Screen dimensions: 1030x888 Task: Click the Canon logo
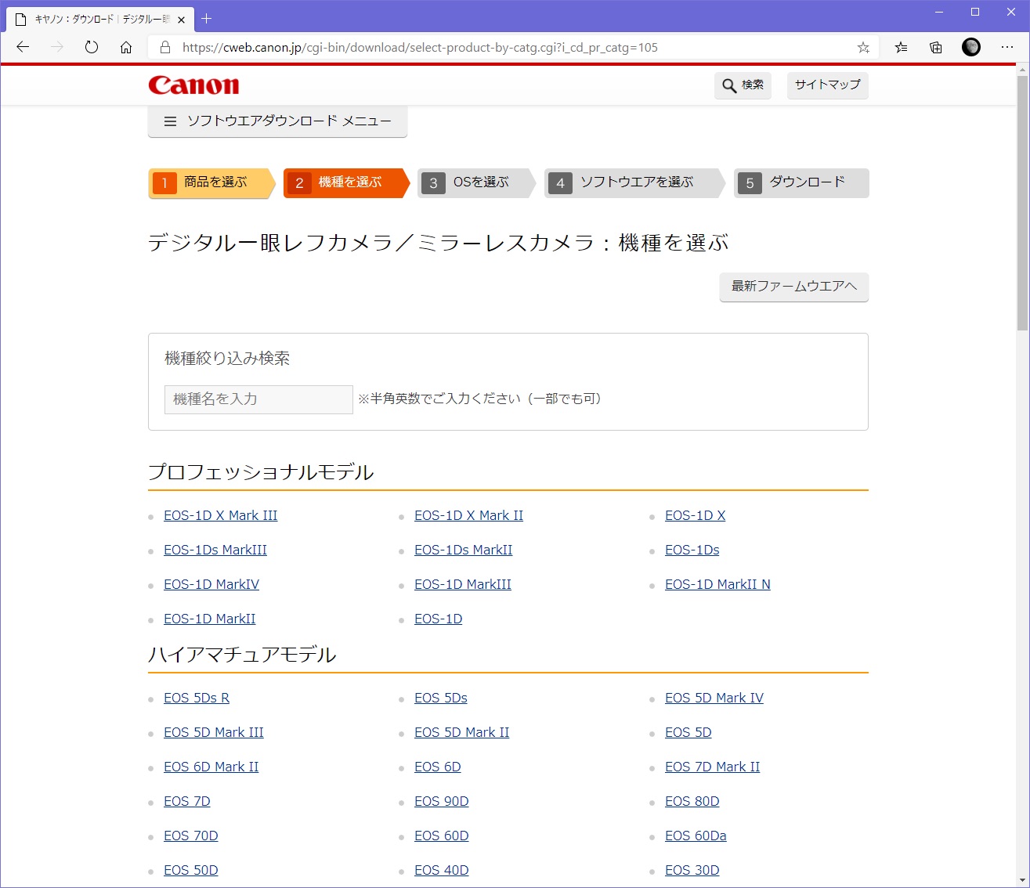(x=193, y=85)
